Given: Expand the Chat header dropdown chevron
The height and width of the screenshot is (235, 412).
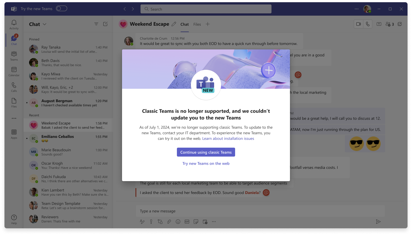Looking at the screenshot, I should pos(45,24).
